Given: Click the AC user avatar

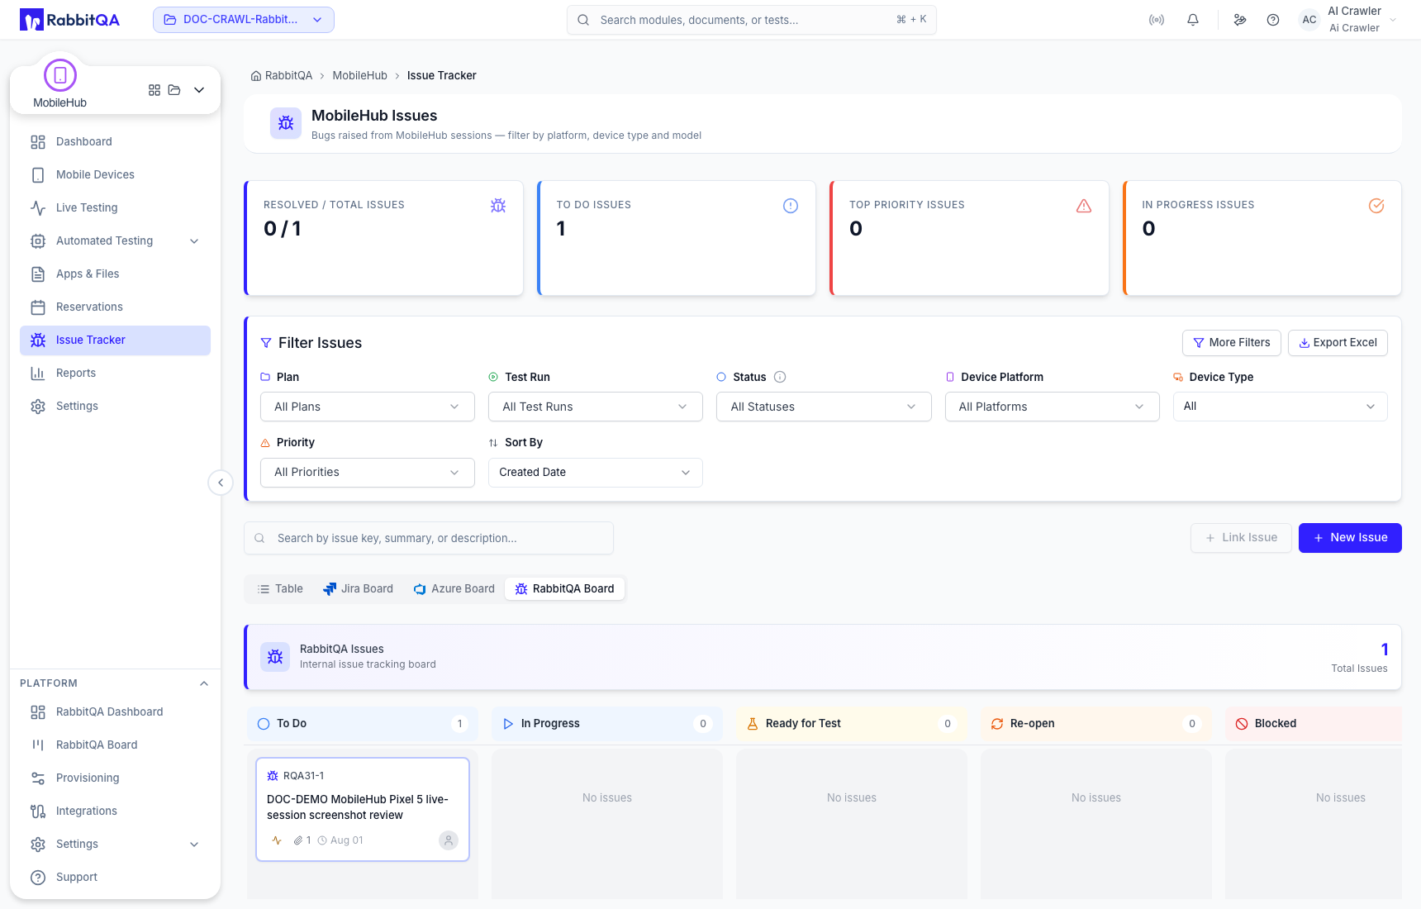Looking at the screenshot, I should point(1309,20).
